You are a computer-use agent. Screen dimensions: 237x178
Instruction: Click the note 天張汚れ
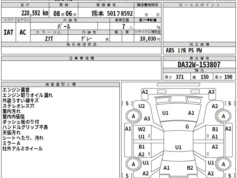coord(12,133)
